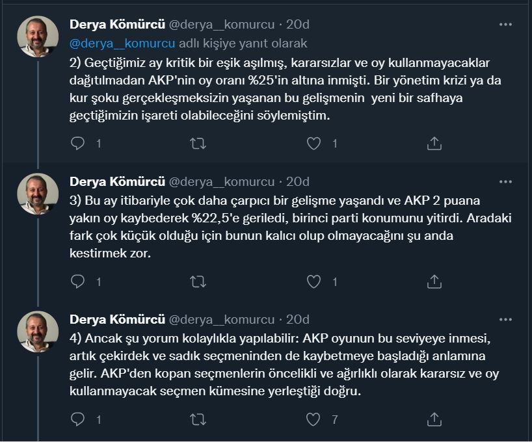The image size is (532, 442).
Task: Retweet the tweet starting '3) Bu ay itibariyle'
Action: point(198,281)
